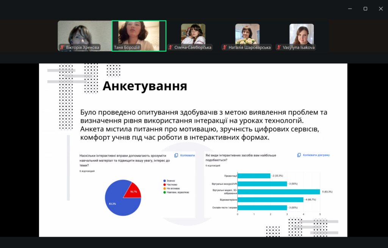Click the red Частково legend dot

[x=164, y=185]
